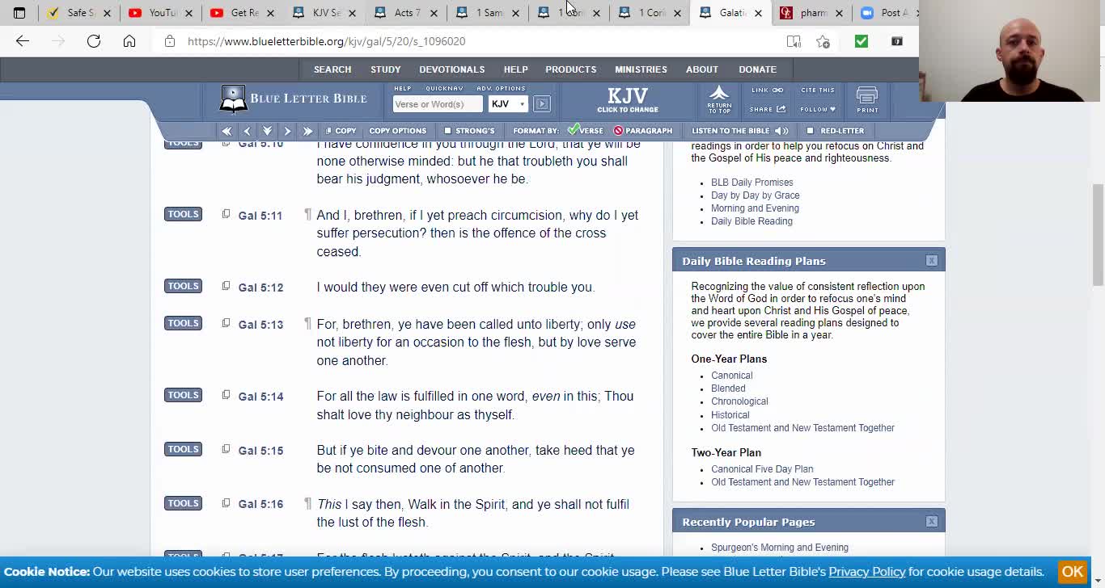Jump to the next book with double-right arrow
1105x588 pixels.
click(x=307, y=131)
